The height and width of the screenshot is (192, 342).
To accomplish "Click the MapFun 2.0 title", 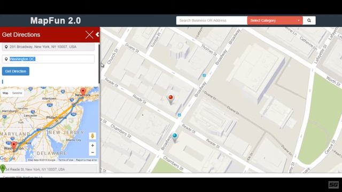I will 56,21.
